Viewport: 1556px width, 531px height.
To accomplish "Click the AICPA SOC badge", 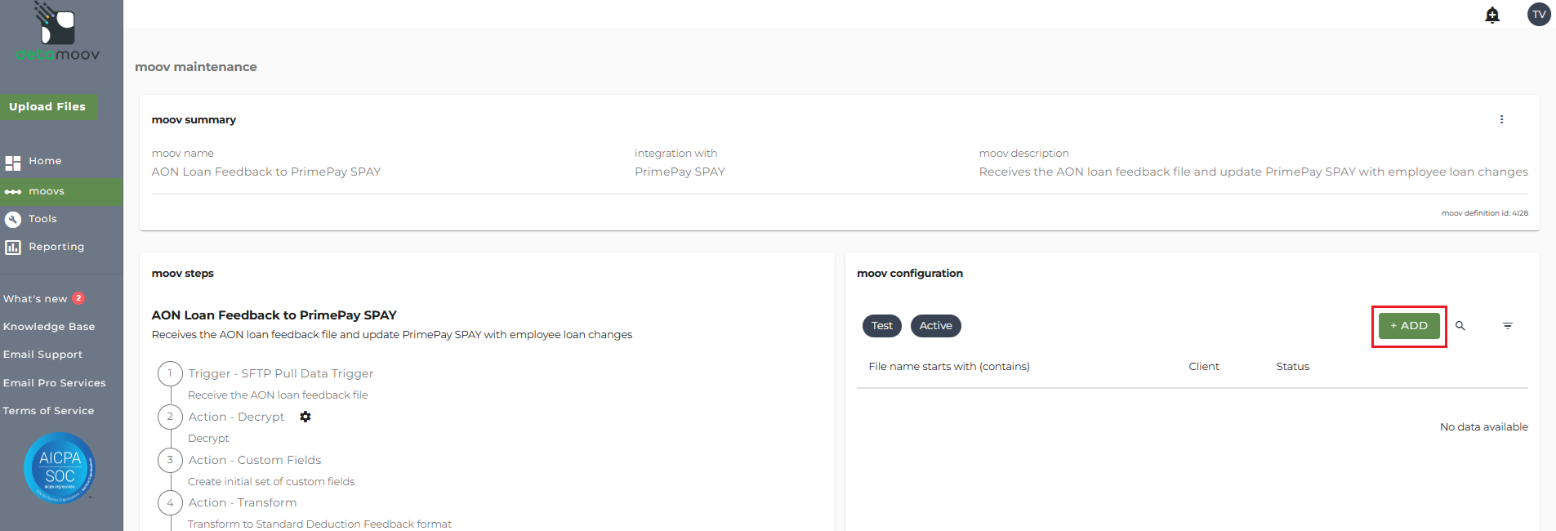I will [60, 468].
